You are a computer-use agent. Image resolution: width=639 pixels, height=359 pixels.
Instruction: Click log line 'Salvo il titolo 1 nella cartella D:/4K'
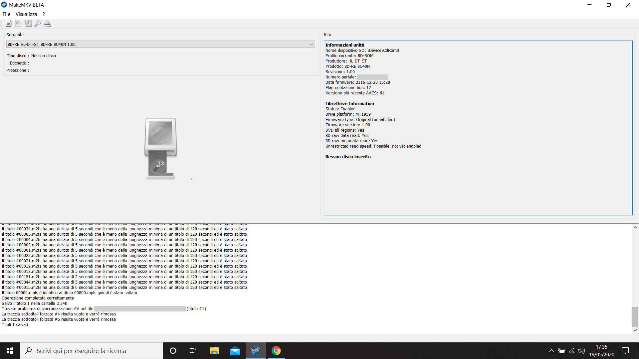(35, 303)
